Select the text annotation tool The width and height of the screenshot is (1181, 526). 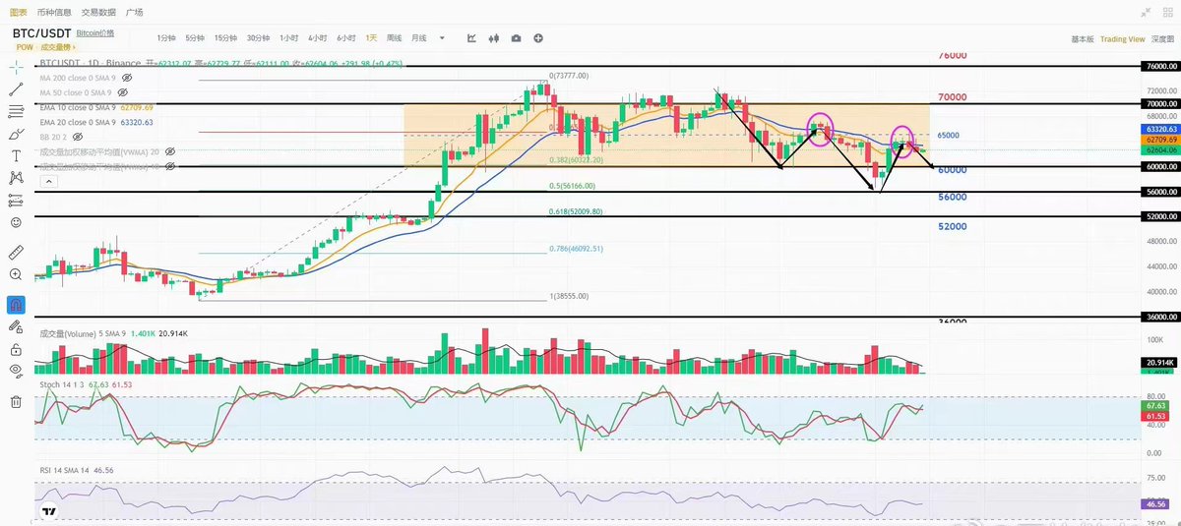(x=16, y=156)
